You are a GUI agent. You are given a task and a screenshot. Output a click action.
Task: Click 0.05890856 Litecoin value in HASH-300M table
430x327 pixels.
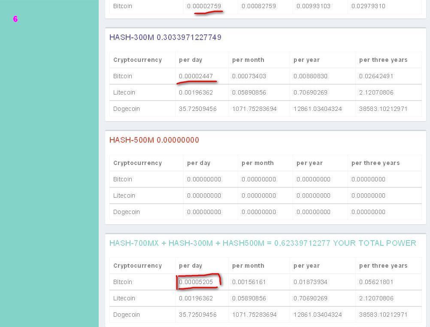click(249, 92)
